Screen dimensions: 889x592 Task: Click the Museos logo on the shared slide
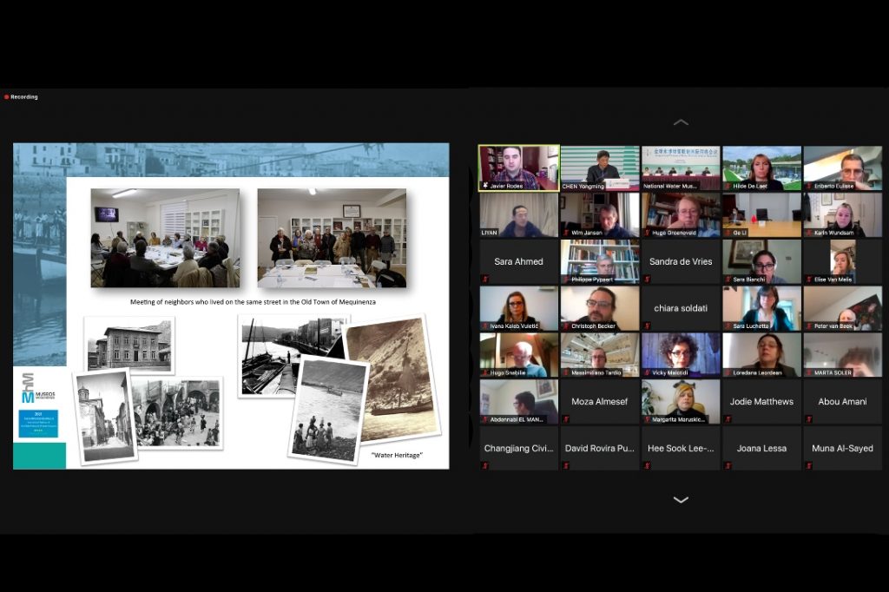(38, 389)
